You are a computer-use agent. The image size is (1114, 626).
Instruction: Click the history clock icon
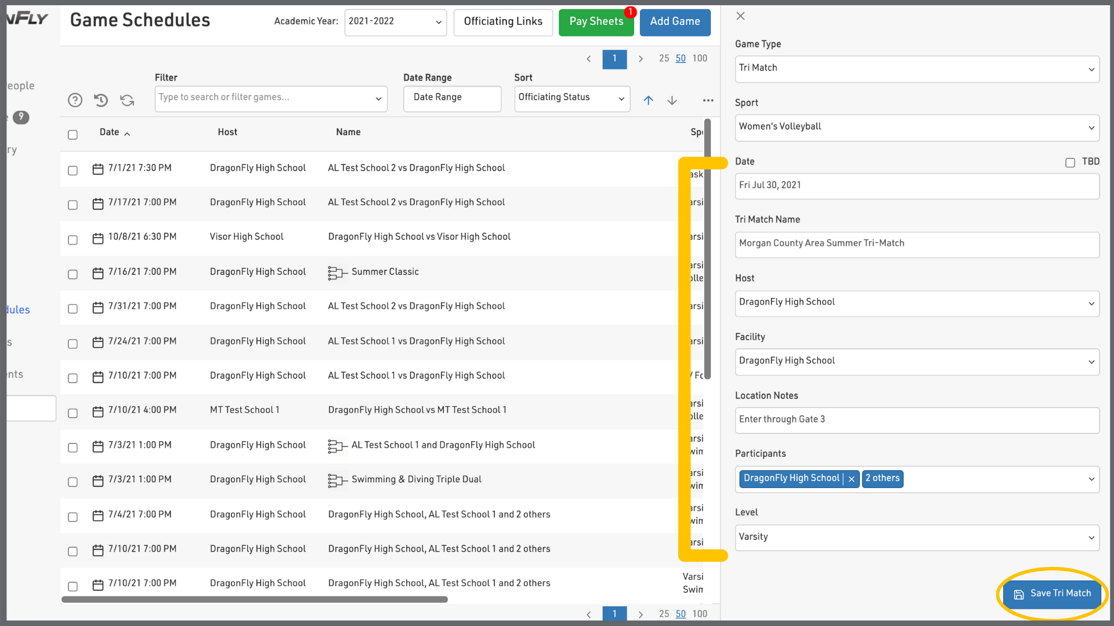tap(101, 100)
